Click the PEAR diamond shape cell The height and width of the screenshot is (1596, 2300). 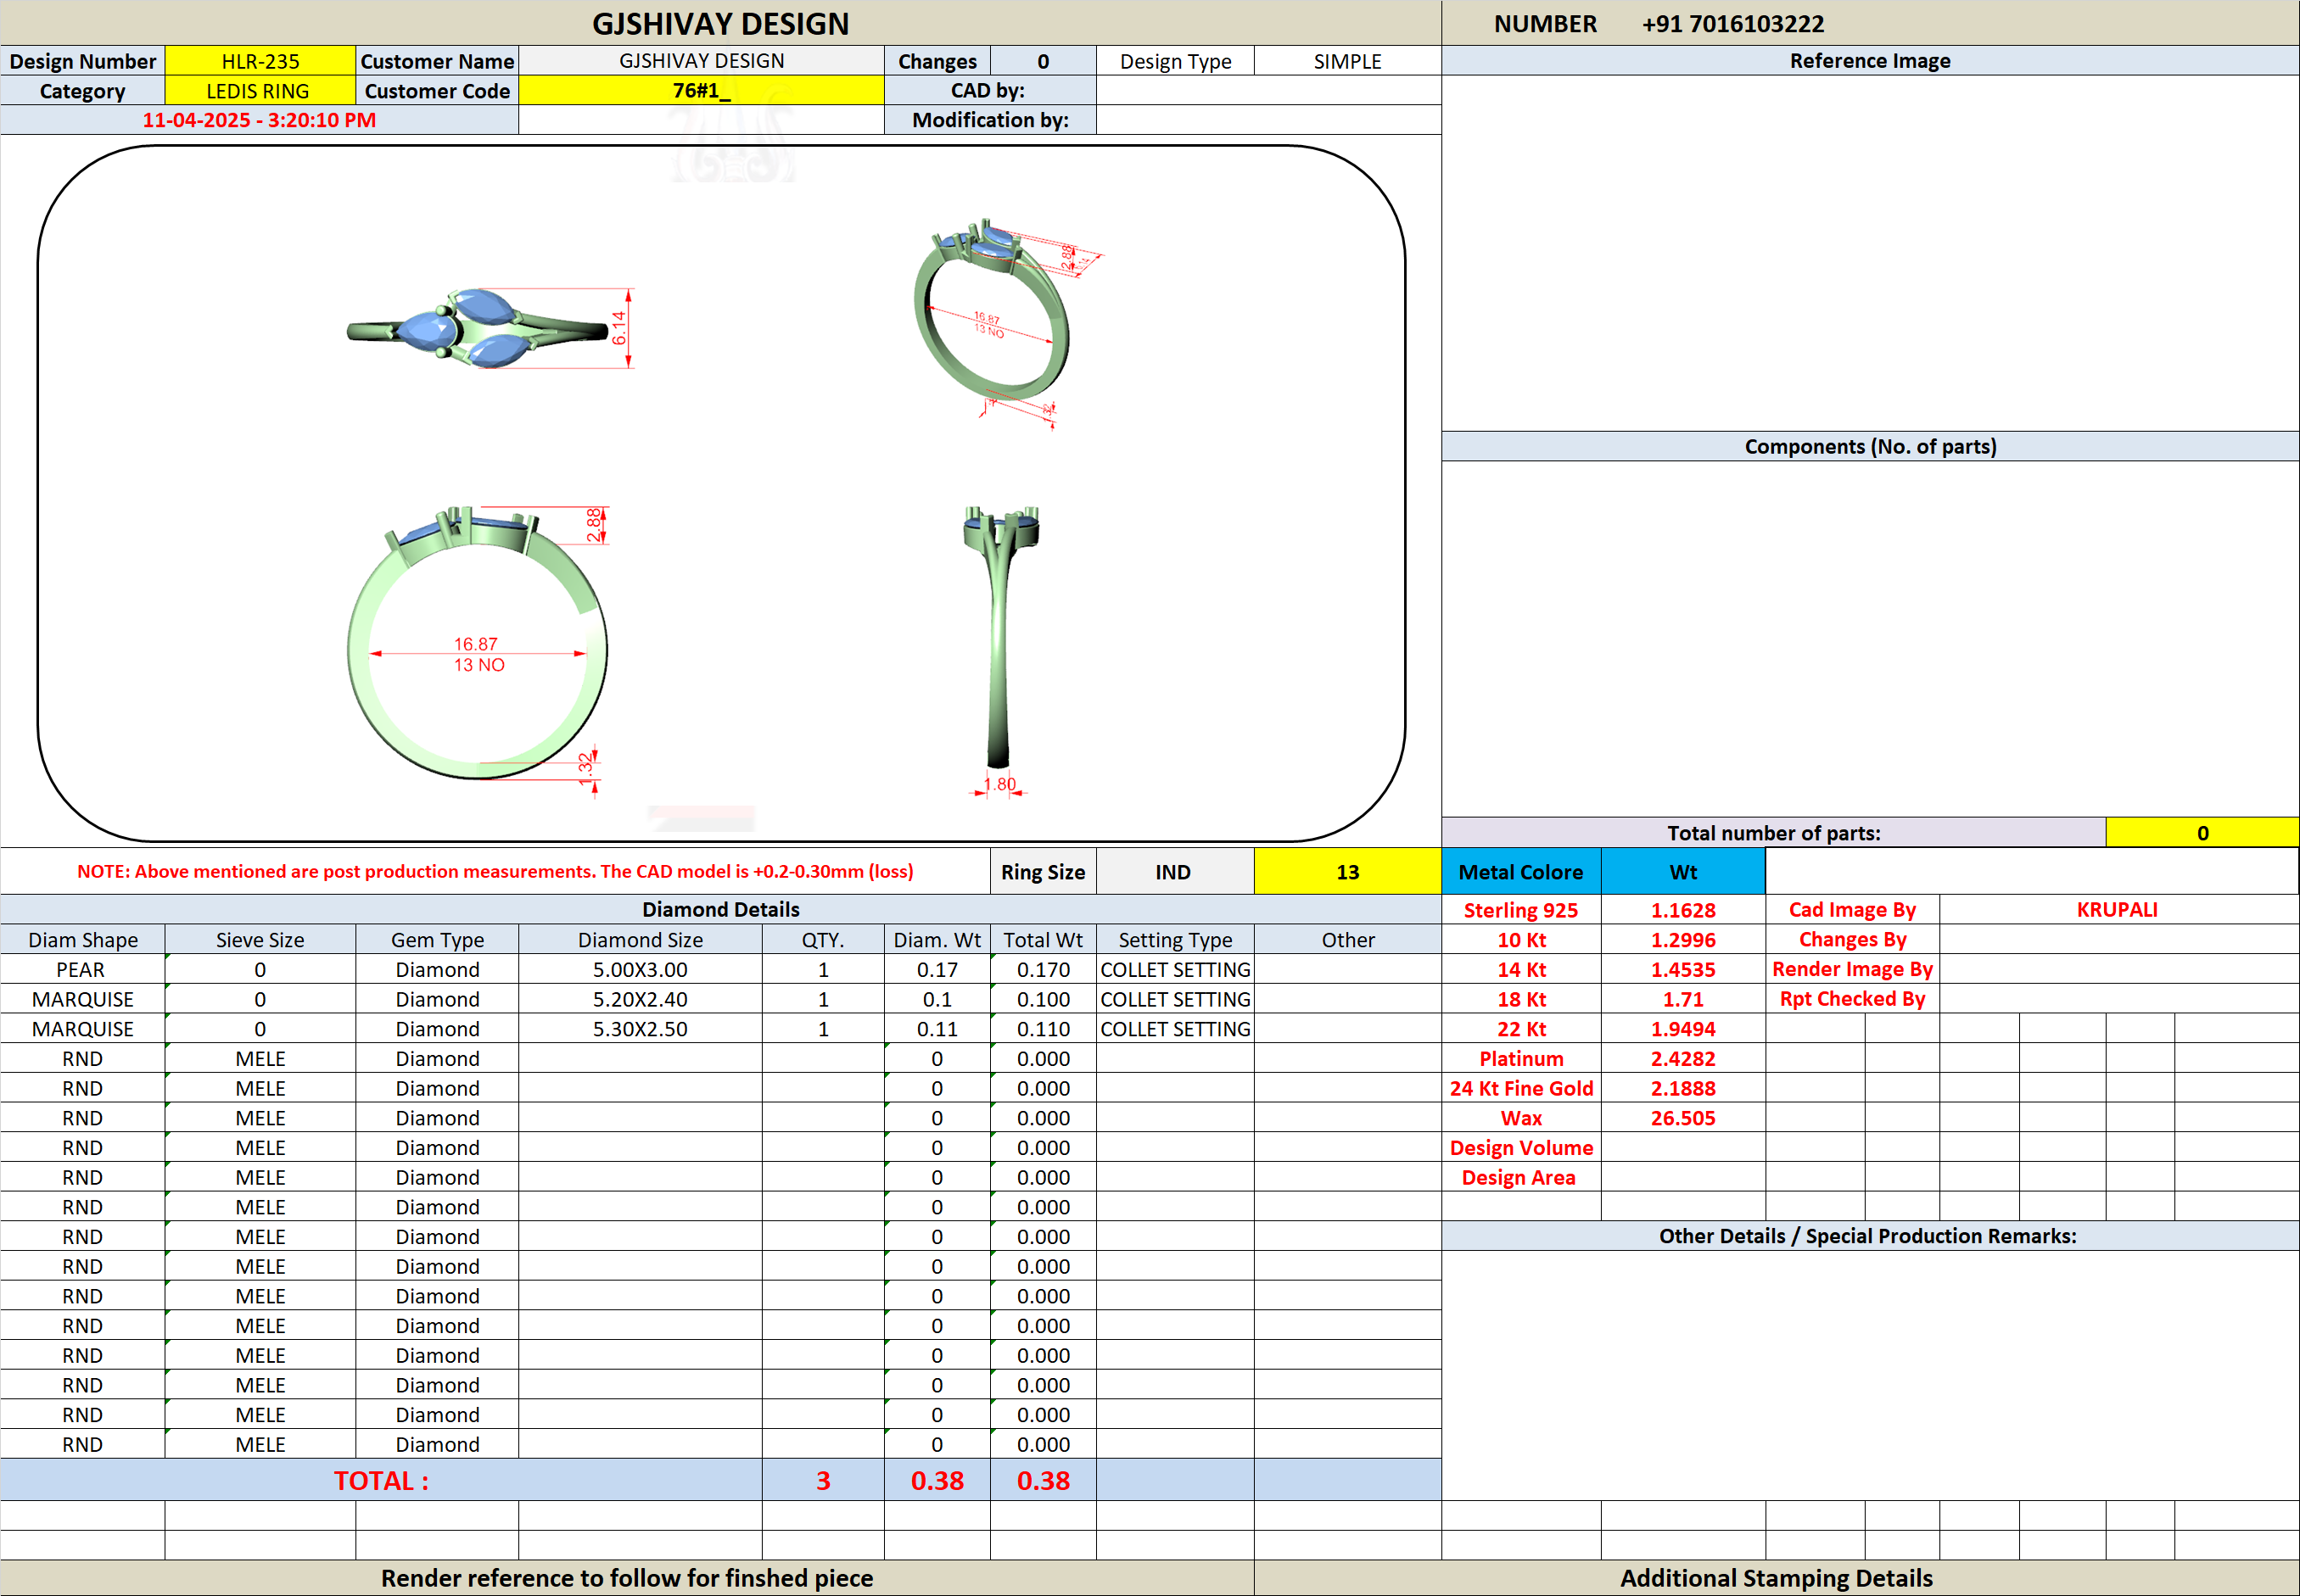tap(82, 970)
